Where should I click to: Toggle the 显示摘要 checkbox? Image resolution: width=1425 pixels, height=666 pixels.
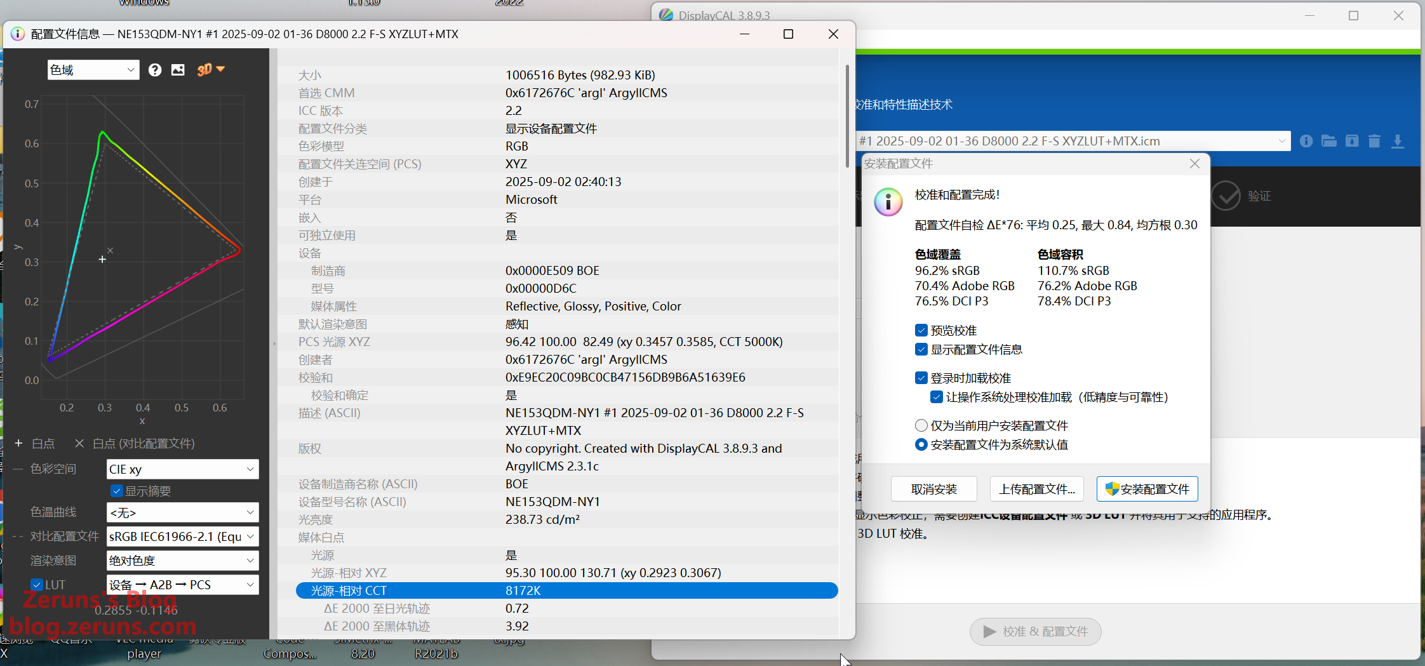coord(117,491)
